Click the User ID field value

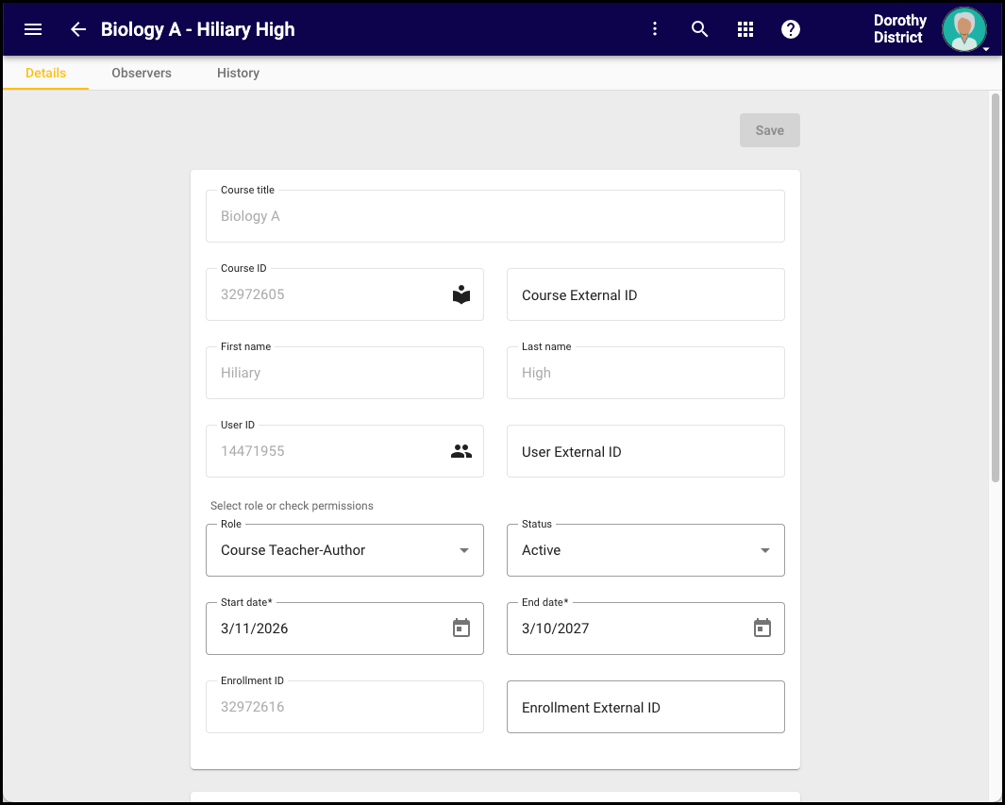(x=253, y=451)
